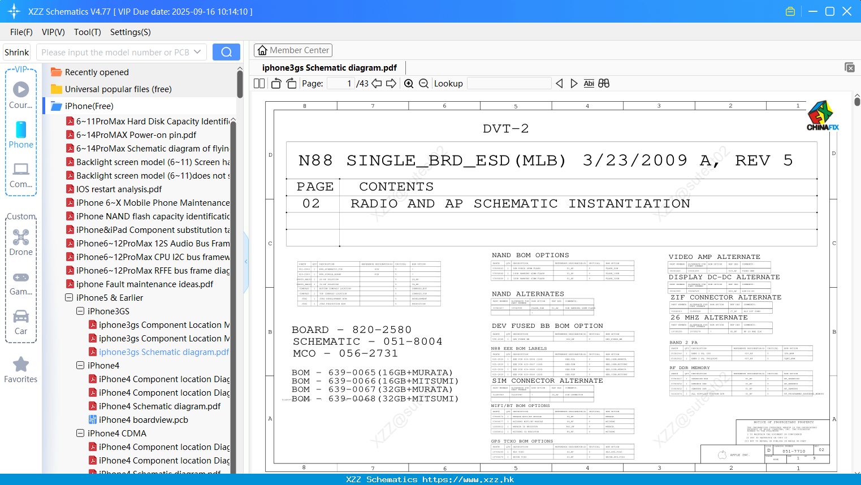Click the XZZ app logo in title bar
The image size is (861, 485).
pyautogui.click(x=14, y=11)
